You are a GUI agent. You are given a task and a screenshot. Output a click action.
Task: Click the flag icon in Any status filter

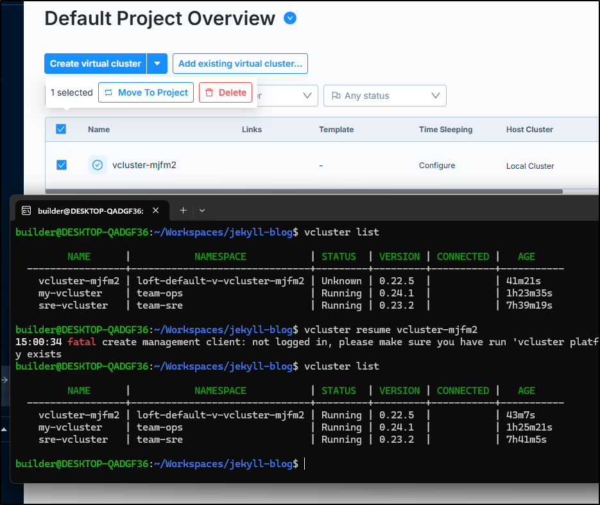[336, 96]
